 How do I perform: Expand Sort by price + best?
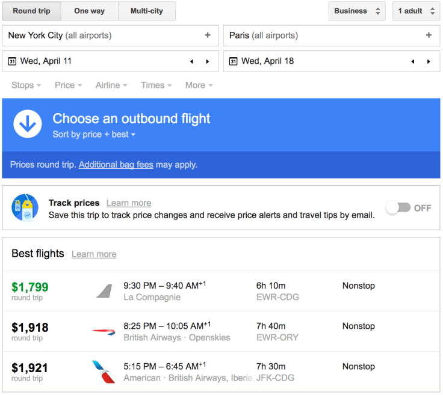coord(94,134)
